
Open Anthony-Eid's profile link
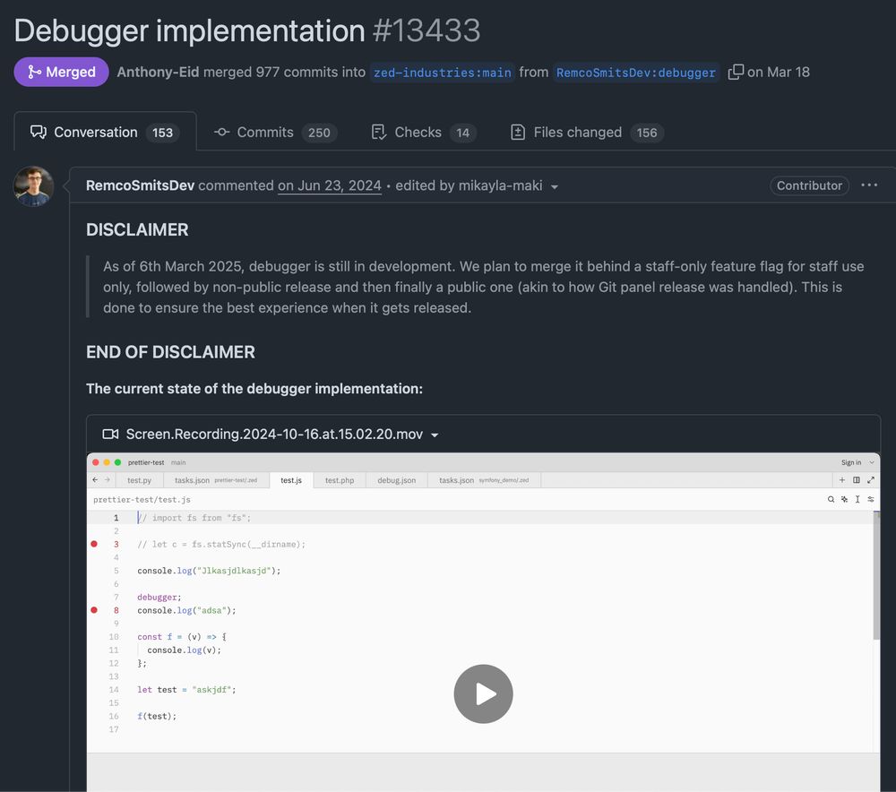(158, 72)
